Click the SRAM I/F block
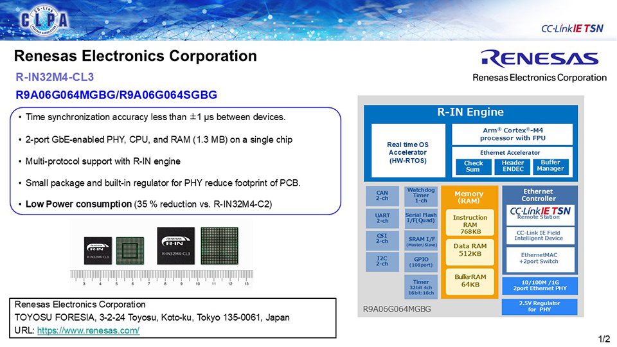 tap(421, 241)
